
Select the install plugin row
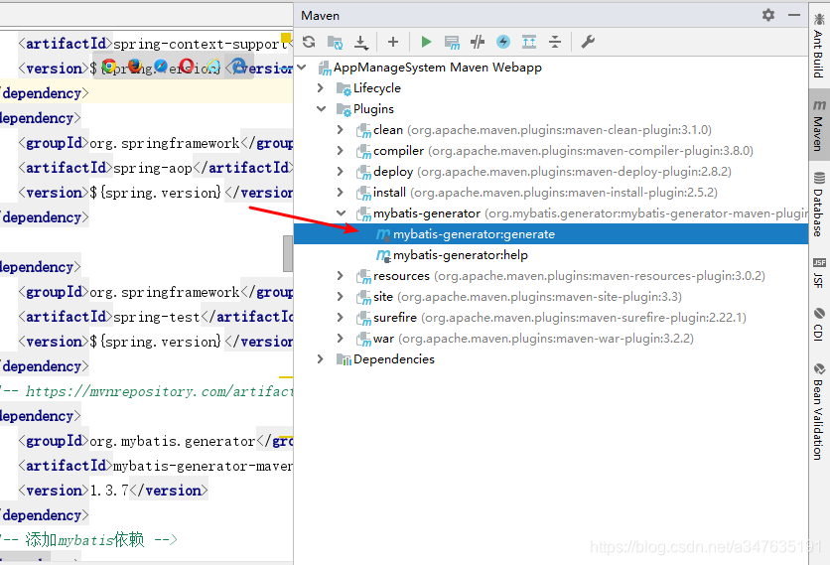point(551,193)
